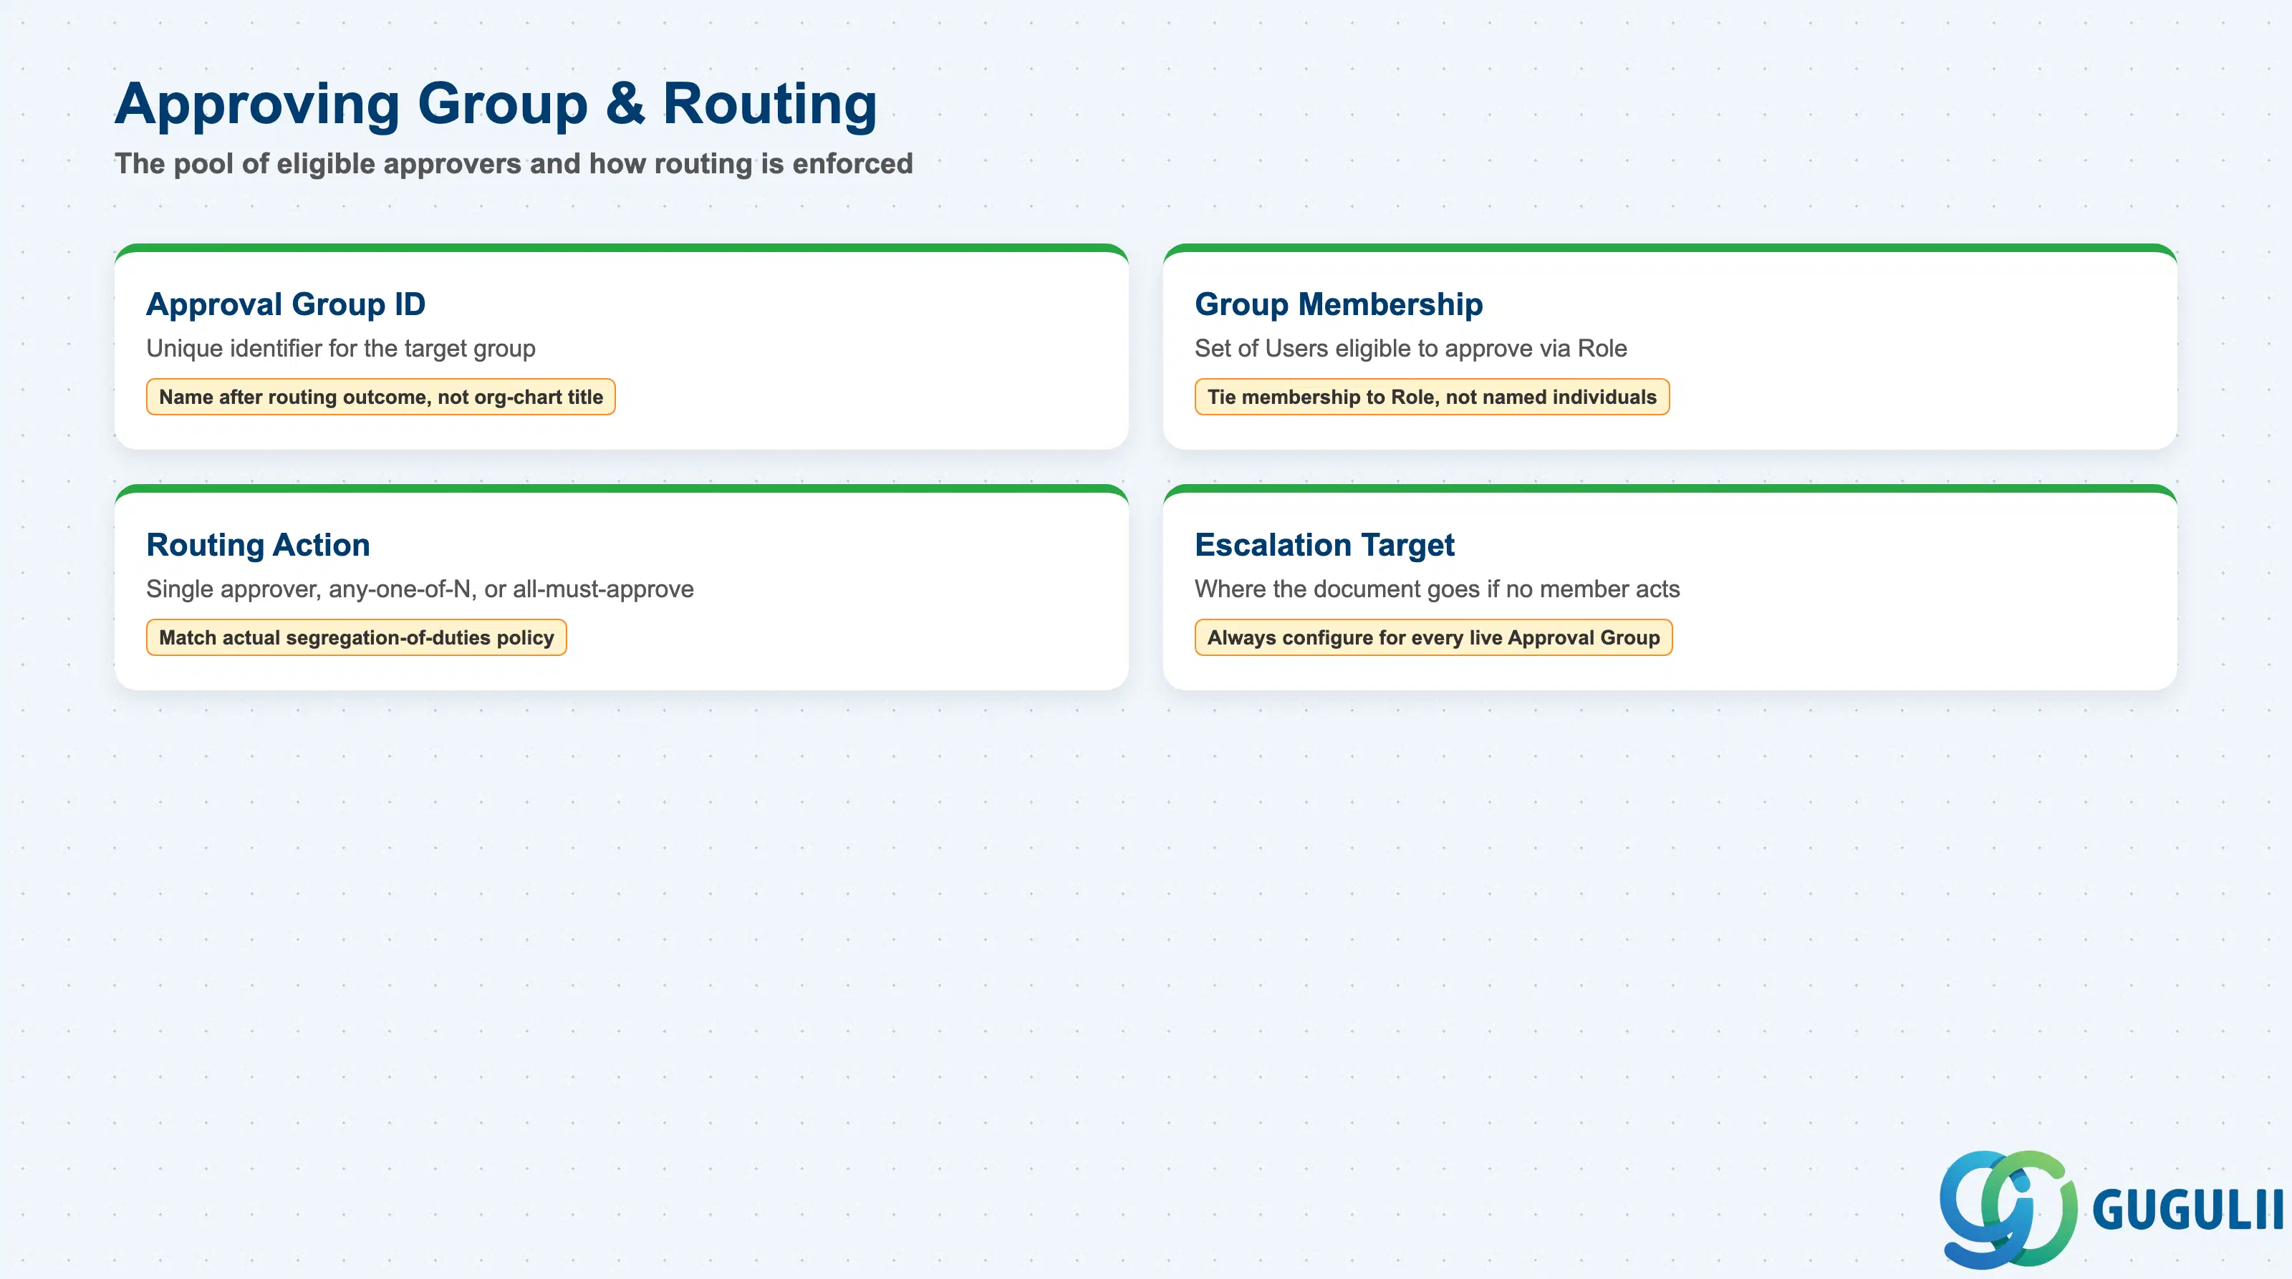Select the 'Routing Action' card heading
This screenshot has height=1279, width=2292.
click(x=258, y=544)
